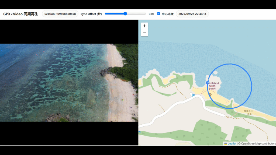Click the 0.0s sync offset value
Screen dimensions: 276x155
[x=151, y=14]
